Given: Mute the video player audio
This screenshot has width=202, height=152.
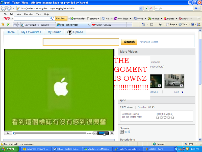Looking at the screenshot, I should (x=95, y=133).
